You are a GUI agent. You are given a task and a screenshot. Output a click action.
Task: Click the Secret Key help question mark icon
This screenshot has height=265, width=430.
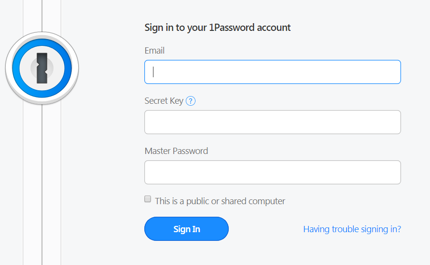point(191,101)
